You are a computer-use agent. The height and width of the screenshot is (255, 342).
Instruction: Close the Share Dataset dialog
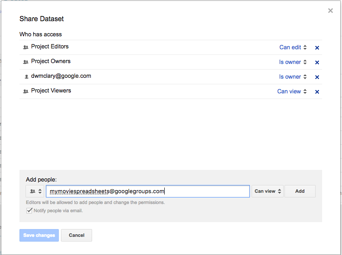coord(330,10)
